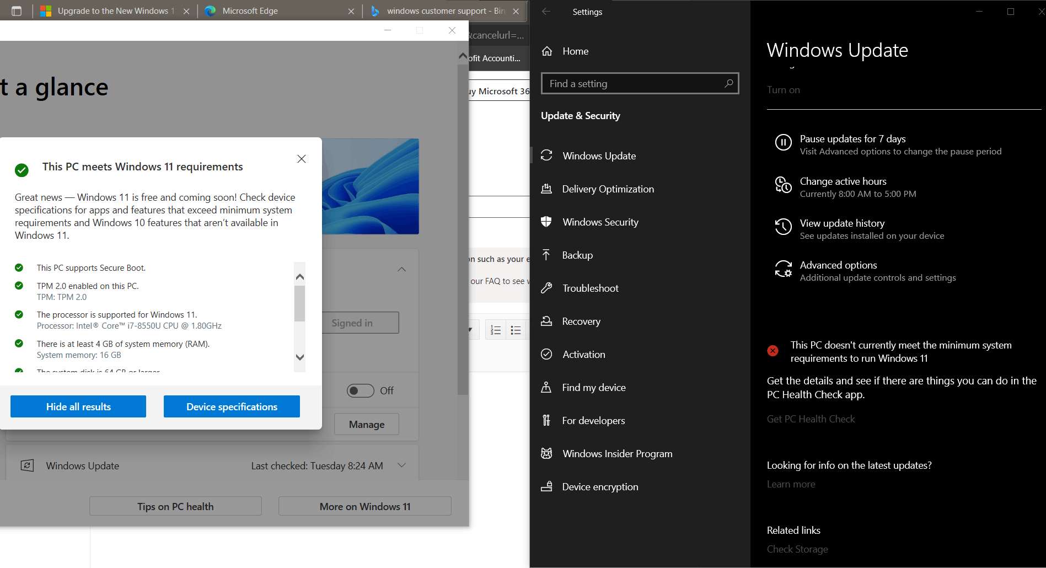
Task: Click Hide all results button
Action: (78, 406)
